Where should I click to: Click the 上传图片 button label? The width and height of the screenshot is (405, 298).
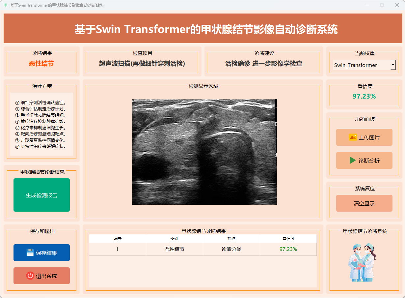click(369, 137)
